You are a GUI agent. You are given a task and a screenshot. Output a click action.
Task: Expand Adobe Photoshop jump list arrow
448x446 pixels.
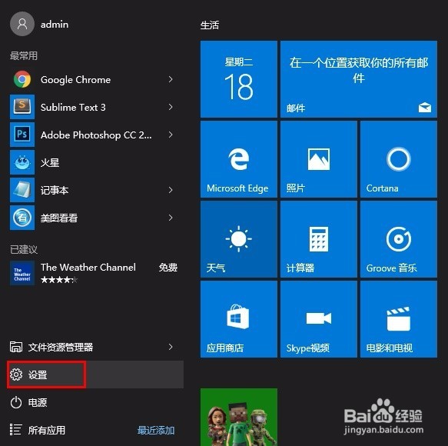point(171,135)
